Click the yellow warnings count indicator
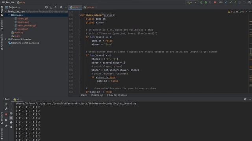The image size is (252, 141). [x=230, y=12]
